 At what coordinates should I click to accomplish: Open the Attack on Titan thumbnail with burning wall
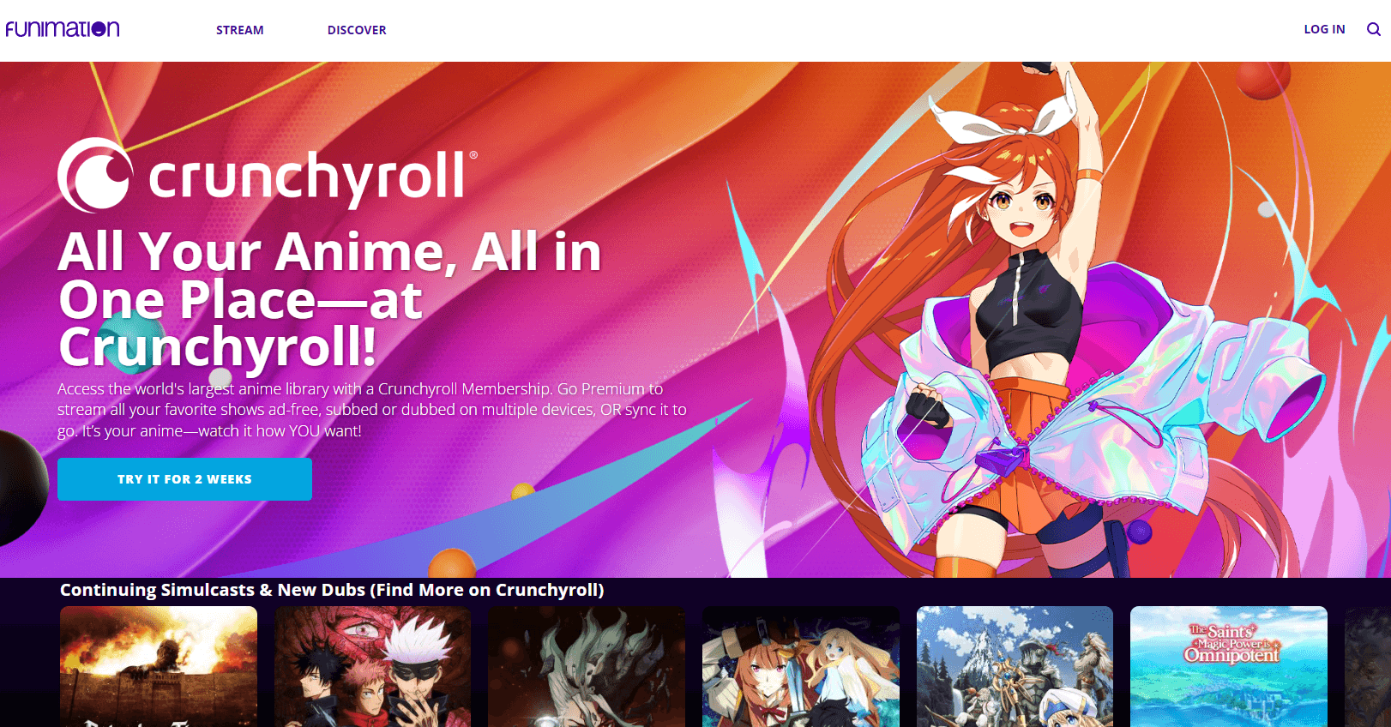point(159,667)
